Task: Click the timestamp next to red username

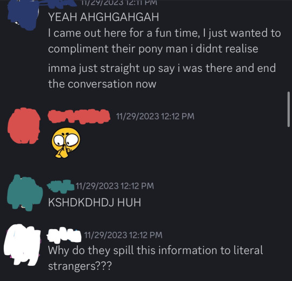Action: tap(155, 117)
